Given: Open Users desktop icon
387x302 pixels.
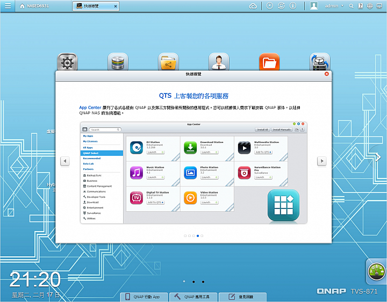Looking at the screenshot, I should 219,62.
